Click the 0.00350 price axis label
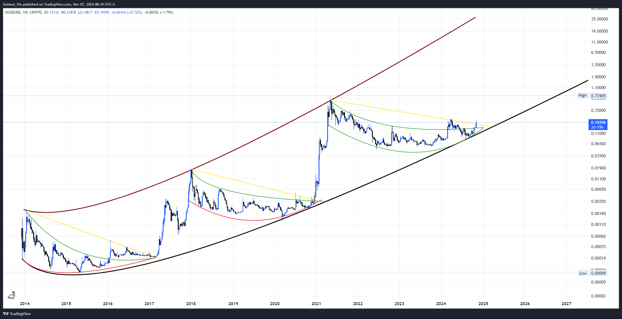The width and height of the screenshot is (622, 319). 599,201
